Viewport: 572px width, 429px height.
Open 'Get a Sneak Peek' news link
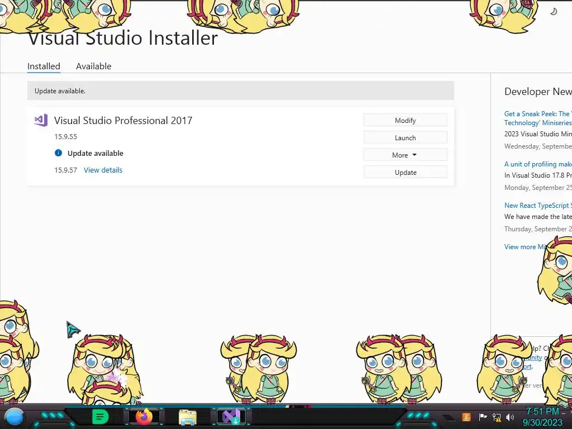[538, 118]
